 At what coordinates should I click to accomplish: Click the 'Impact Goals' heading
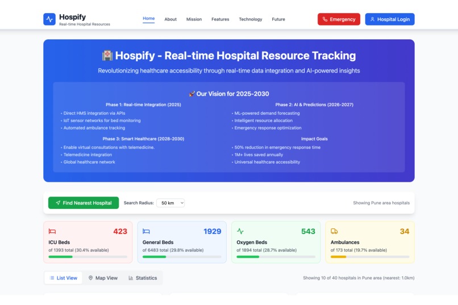[x=314, y=139]
